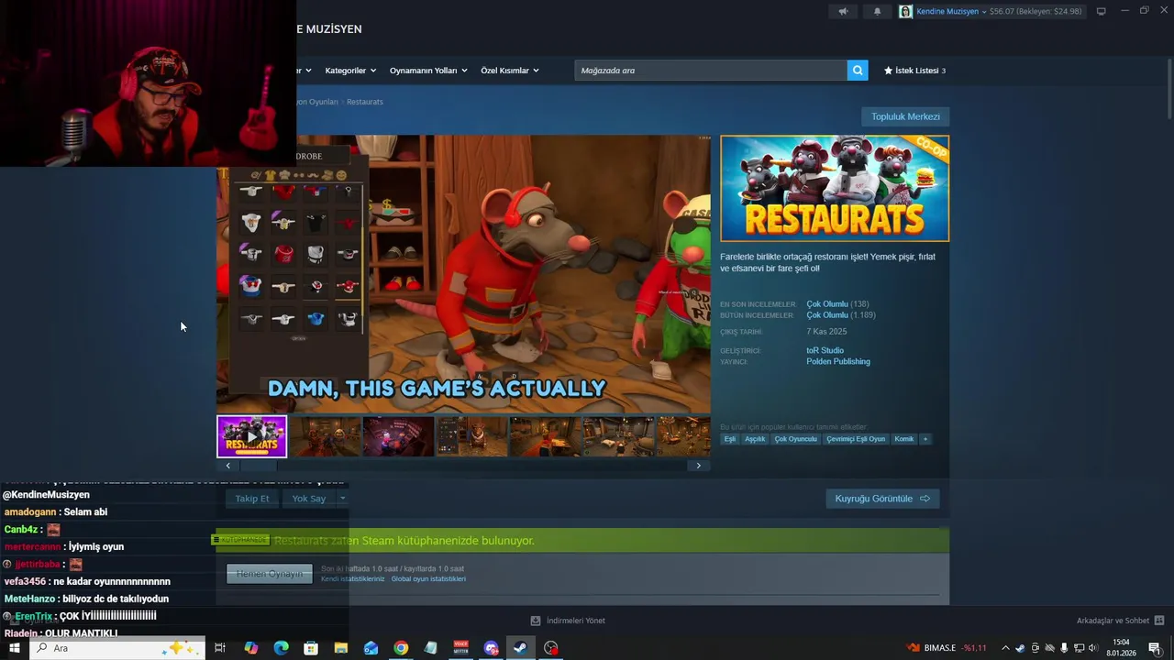Select the Çevrimiçi Eşli Oyun tag

pos(856,439)
